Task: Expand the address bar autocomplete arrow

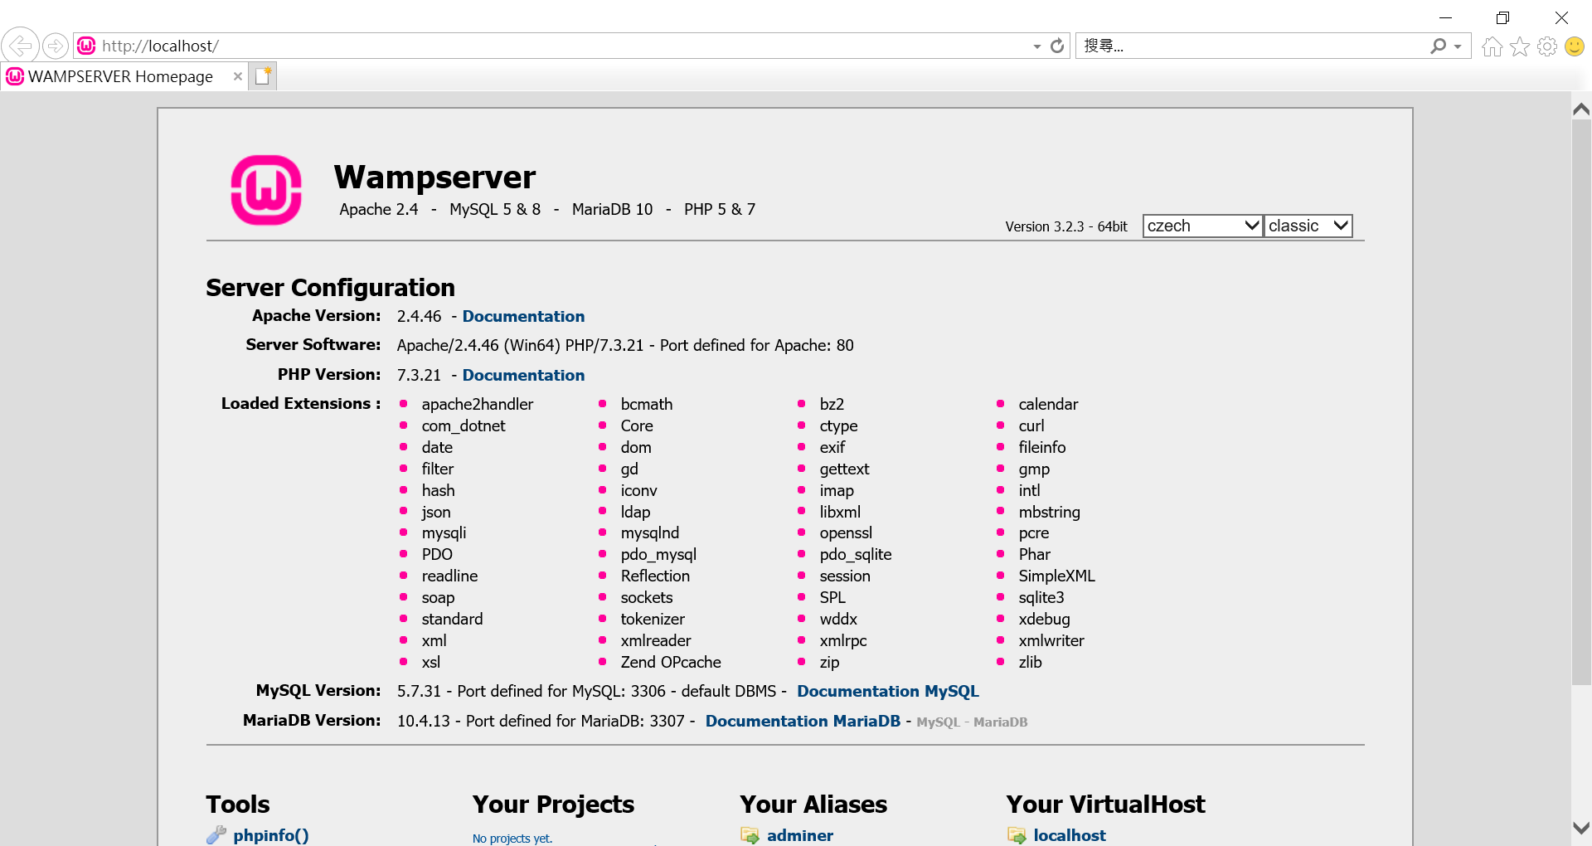Action: click(1037, 46)
